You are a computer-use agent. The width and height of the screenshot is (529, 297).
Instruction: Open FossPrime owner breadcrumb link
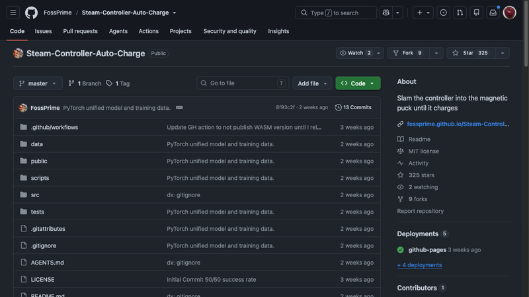[58, 13]
